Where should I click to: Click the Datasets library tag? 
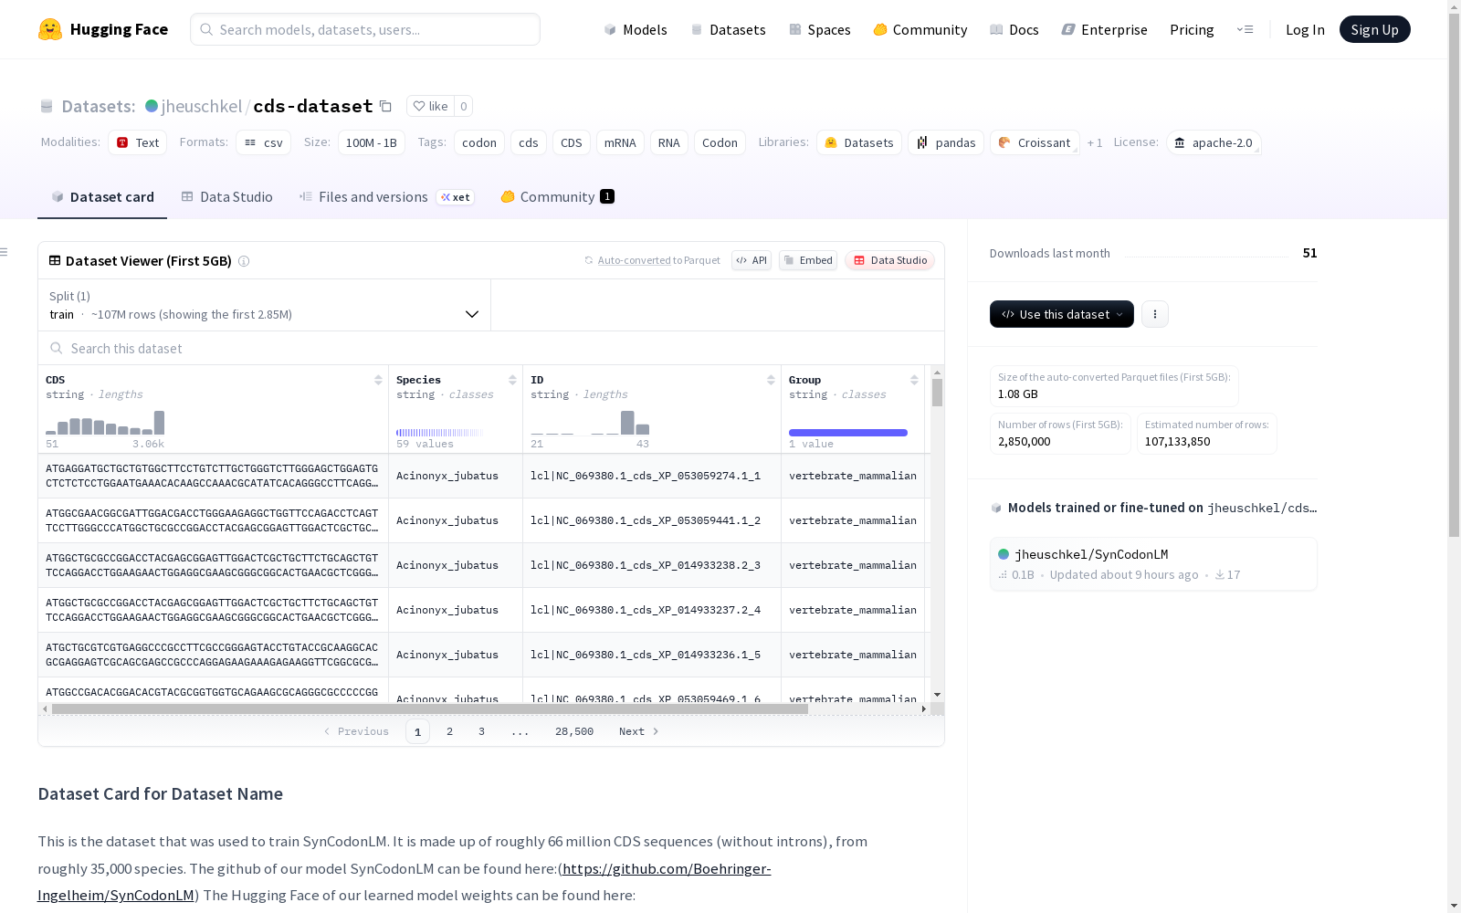(x=859, y=142)
